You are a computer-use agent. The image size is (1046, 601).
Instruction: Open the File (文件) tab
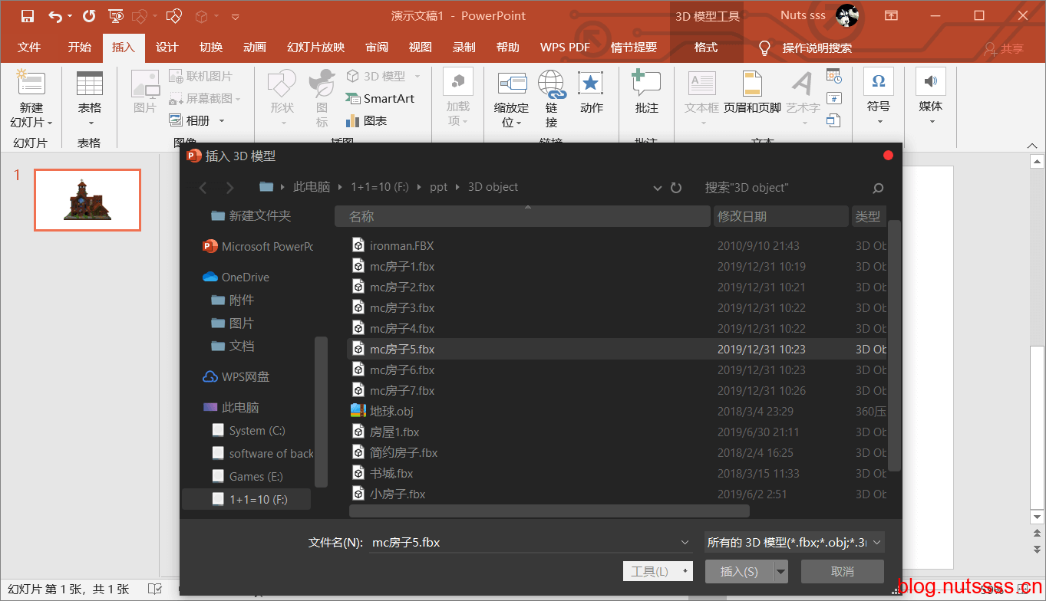(29, 48)
